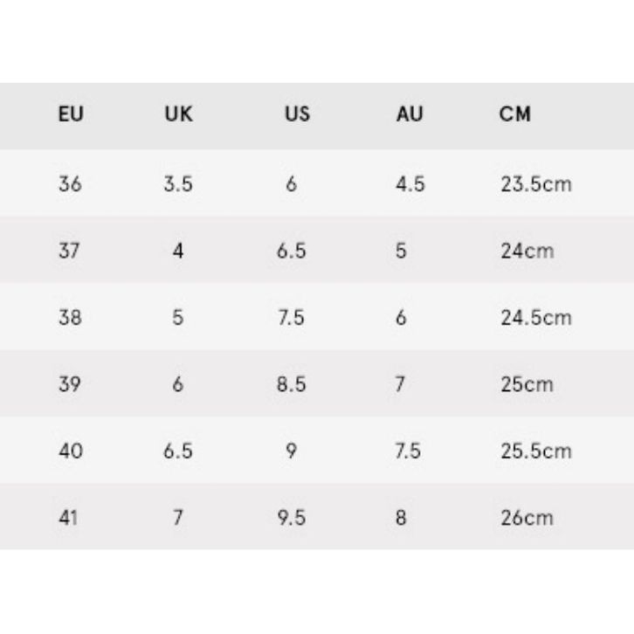Click the AU 4.5 size value
The image size is (634, 634).
pyautogui.click(x=410, y=184)
